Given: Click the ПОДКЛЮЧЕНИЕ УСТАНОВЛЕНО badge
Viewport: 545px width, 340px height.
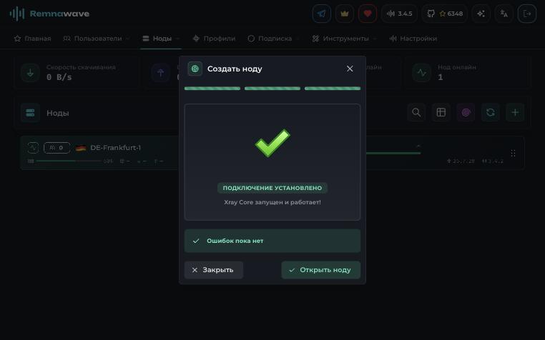Looking at the screenshot, I should pyautogui.click(x=272, y=188).
